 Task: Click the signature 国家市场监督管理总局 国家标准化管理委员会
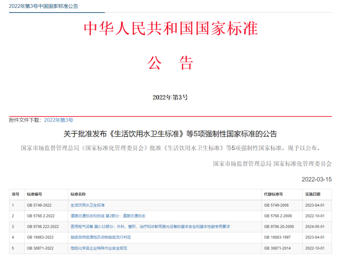click(272, 164)
